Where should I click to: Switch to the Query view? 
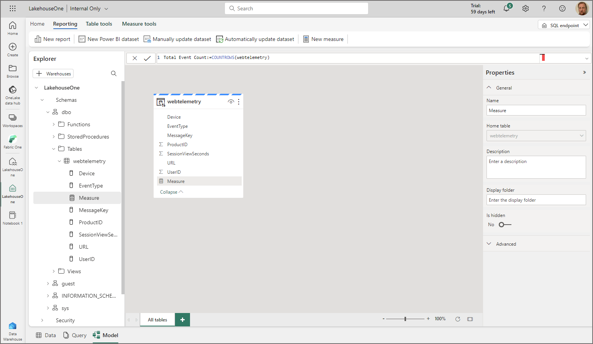pyautogui.click(x=74, y=335)
